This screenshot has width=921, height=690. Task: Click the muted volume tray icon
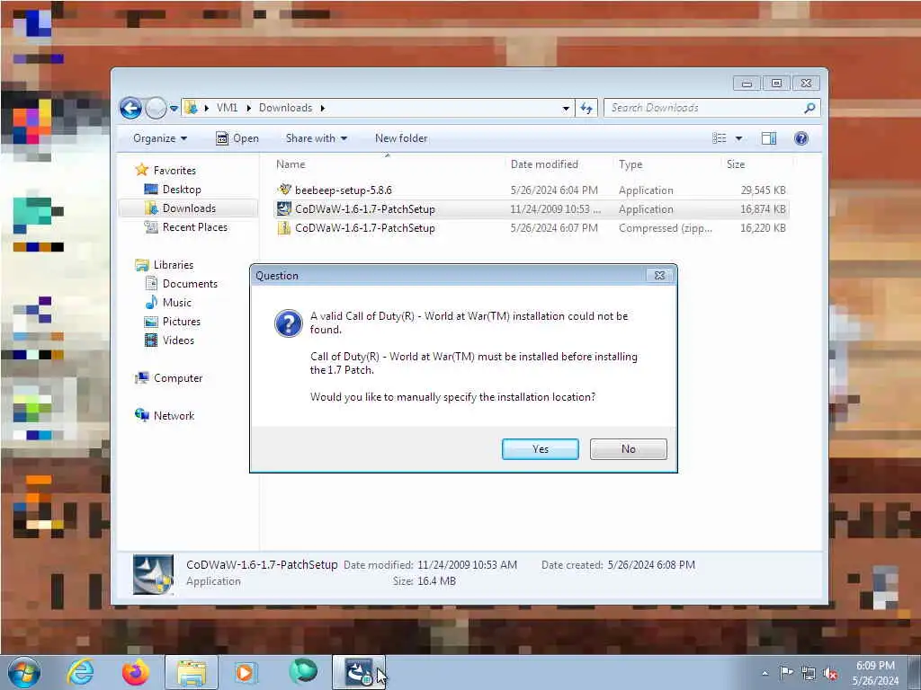coord(830,674)
